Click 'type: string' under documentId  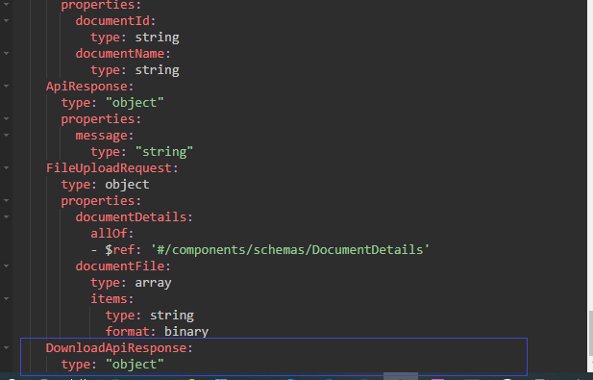coord(135,38)
